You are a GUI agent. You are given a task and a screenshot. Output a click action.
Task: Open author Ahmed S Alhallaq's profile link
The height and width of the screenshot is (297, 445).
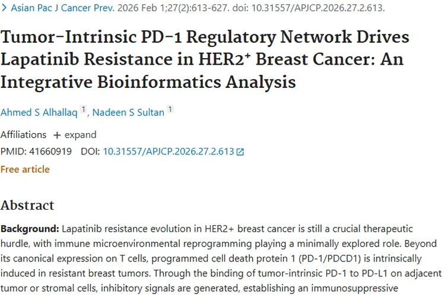pyautogui.click(x=39, y=112)
